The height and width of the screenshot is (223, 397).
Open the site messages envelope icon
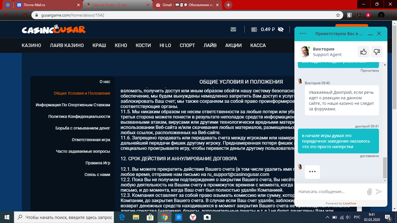(x=233, y=29)
